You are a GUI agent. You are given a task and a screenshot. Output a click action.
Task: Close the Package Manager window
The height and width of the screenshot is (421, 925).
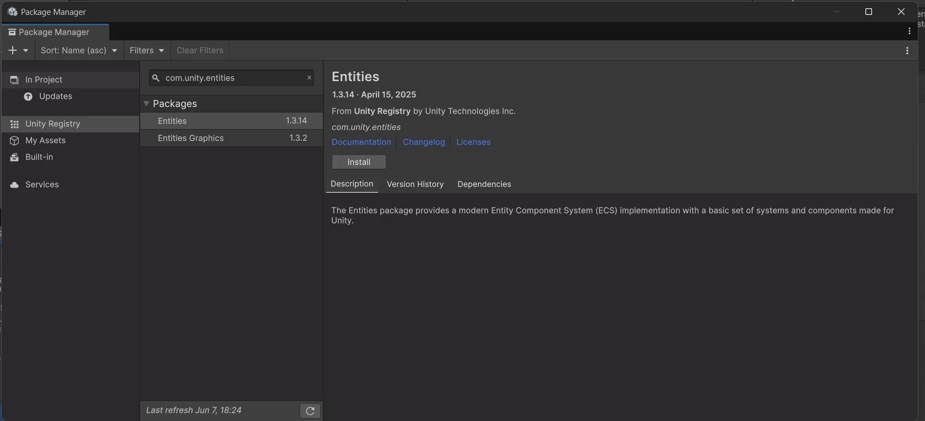click(901, 12)
